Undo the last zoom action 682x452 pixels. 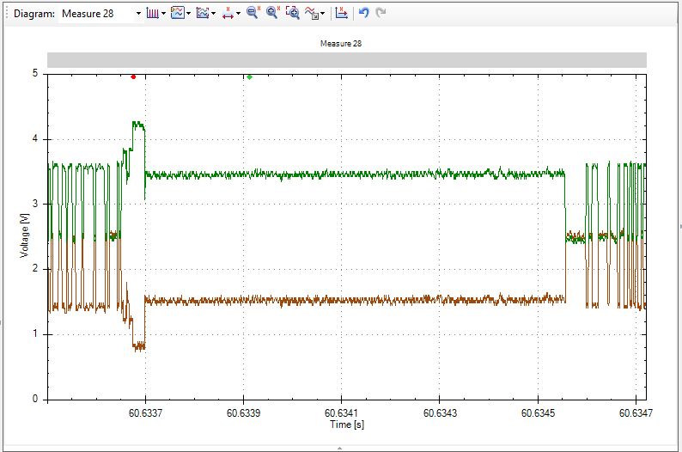click(x=364, y=13)
